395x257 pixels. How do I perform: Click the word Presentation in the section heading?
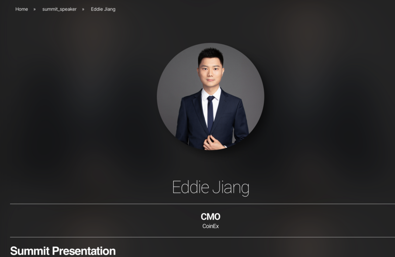(x=84, y=251)
